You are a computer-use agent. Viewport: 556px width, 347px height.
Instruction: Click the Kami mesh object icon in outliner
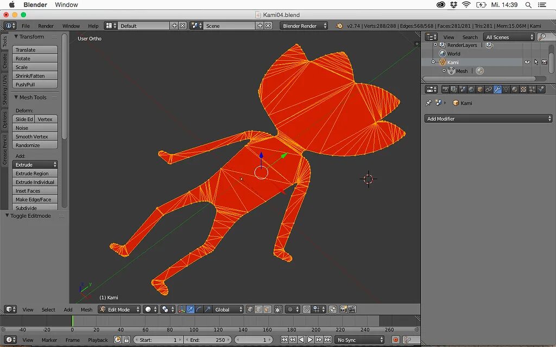(442, 62)
